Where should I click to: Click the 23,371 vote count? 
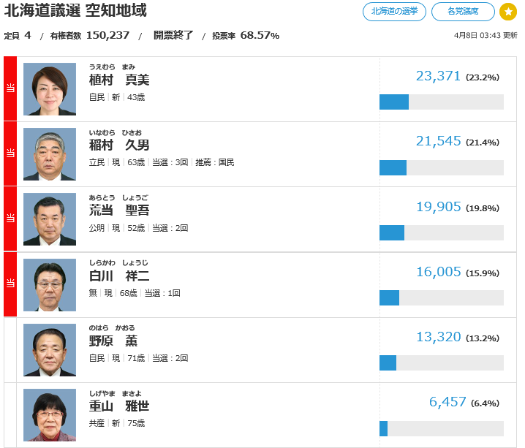coord(438,76)
